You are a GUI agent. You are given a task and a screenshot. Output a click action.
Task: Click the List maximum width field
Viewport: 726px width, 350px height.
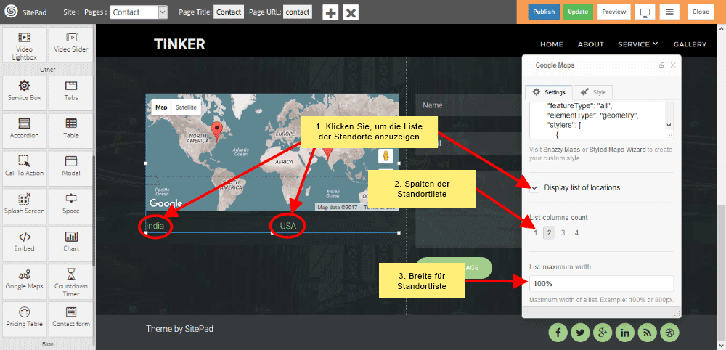coord(601,283)
